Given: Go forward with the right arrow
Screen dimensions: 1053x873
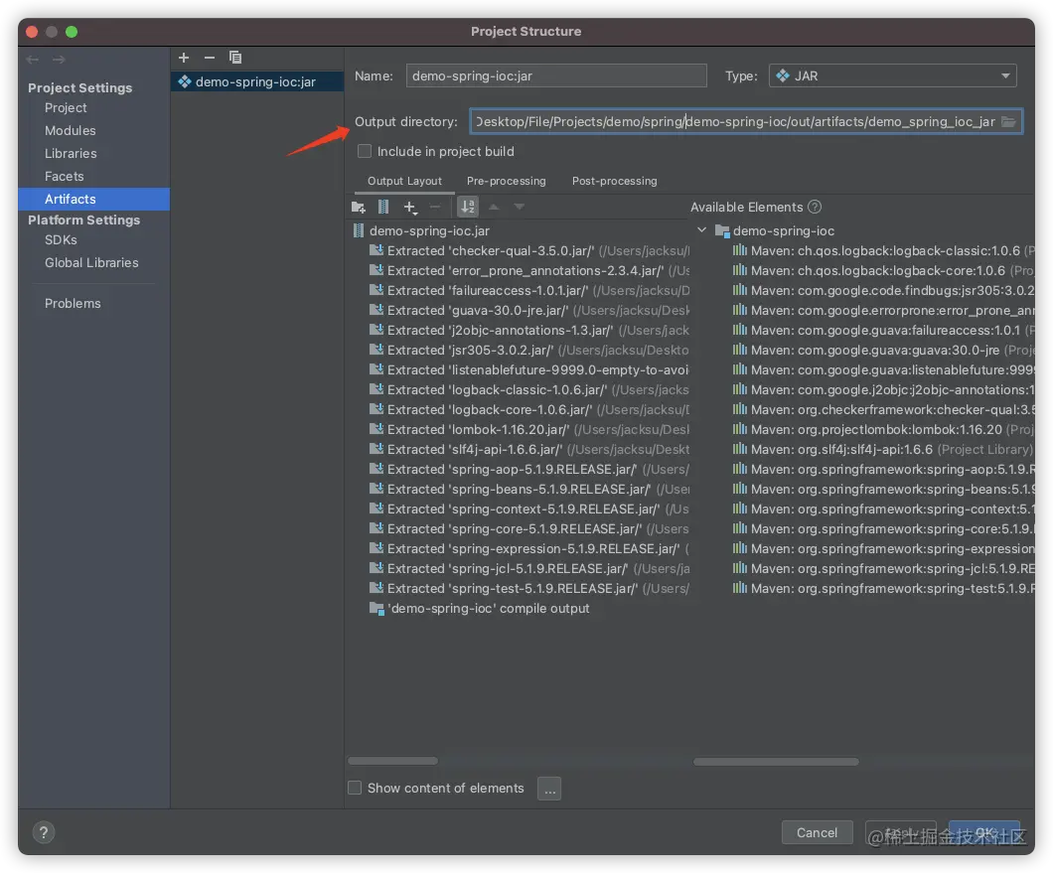Looking at the screenshot, I should click(59, 60).
